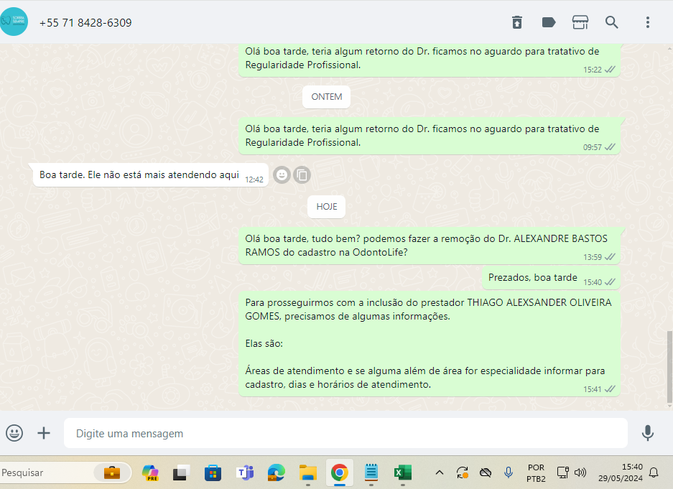
Task: Copy the 'Ele não está mais atendendo' message
Action: tap(302, 174)
